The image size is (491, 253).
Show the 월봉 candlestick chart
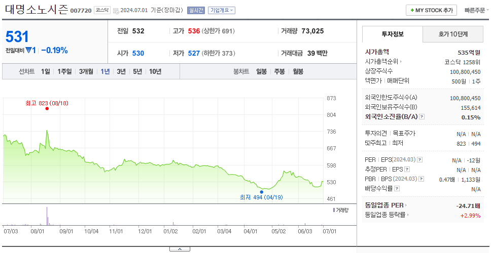point(298,71)
